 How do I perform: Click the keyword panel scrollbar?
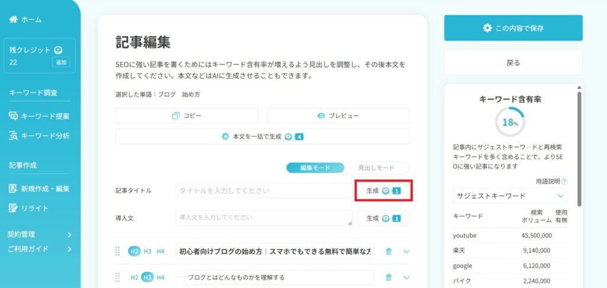579,148
